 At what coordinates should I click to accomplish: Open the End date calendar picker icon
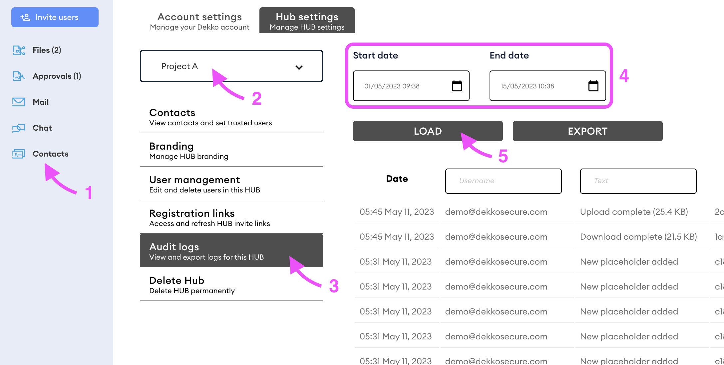coord(593,86)
